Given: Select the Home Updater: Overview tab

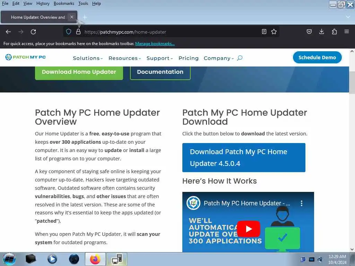Looking at the screenshot, I should point(38,17).
